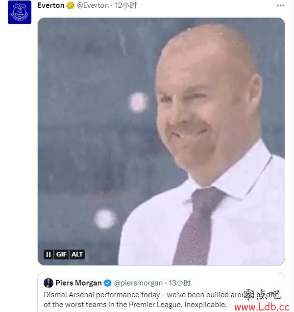The height and width of the screenshot is (312, 294).
Task: Click Piers Morgan's small profile avatar
Action: tap(49, 283)
